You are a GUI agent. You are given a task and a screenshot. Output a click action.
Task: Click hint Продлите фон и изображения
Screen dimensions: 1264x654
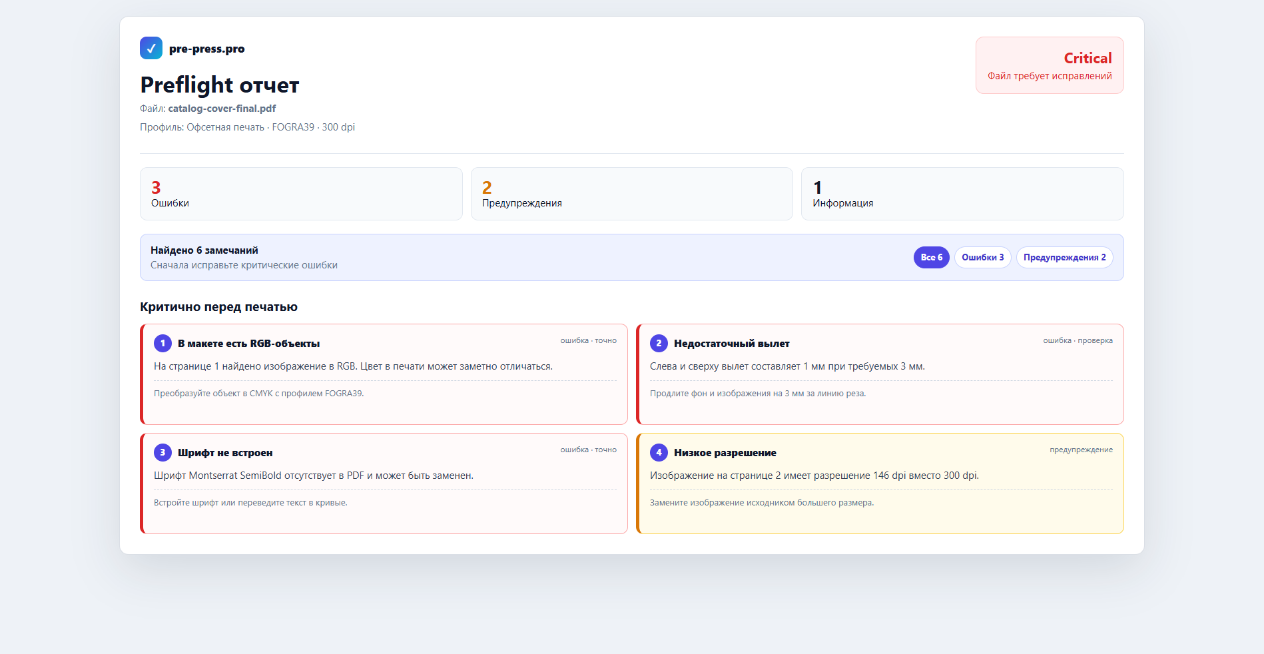[758, 394]
